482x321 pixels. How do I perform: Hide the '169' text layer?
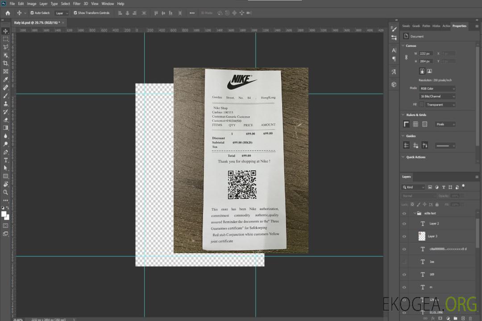404,275
